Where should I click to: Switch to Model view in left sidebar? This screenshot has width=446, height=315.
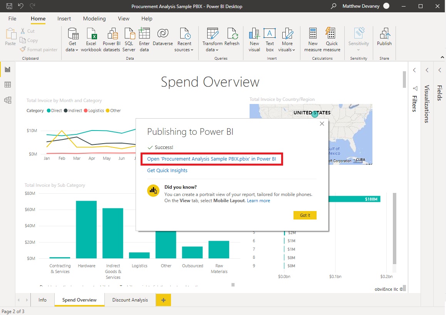pyautogui.click(x=8, y=100)
